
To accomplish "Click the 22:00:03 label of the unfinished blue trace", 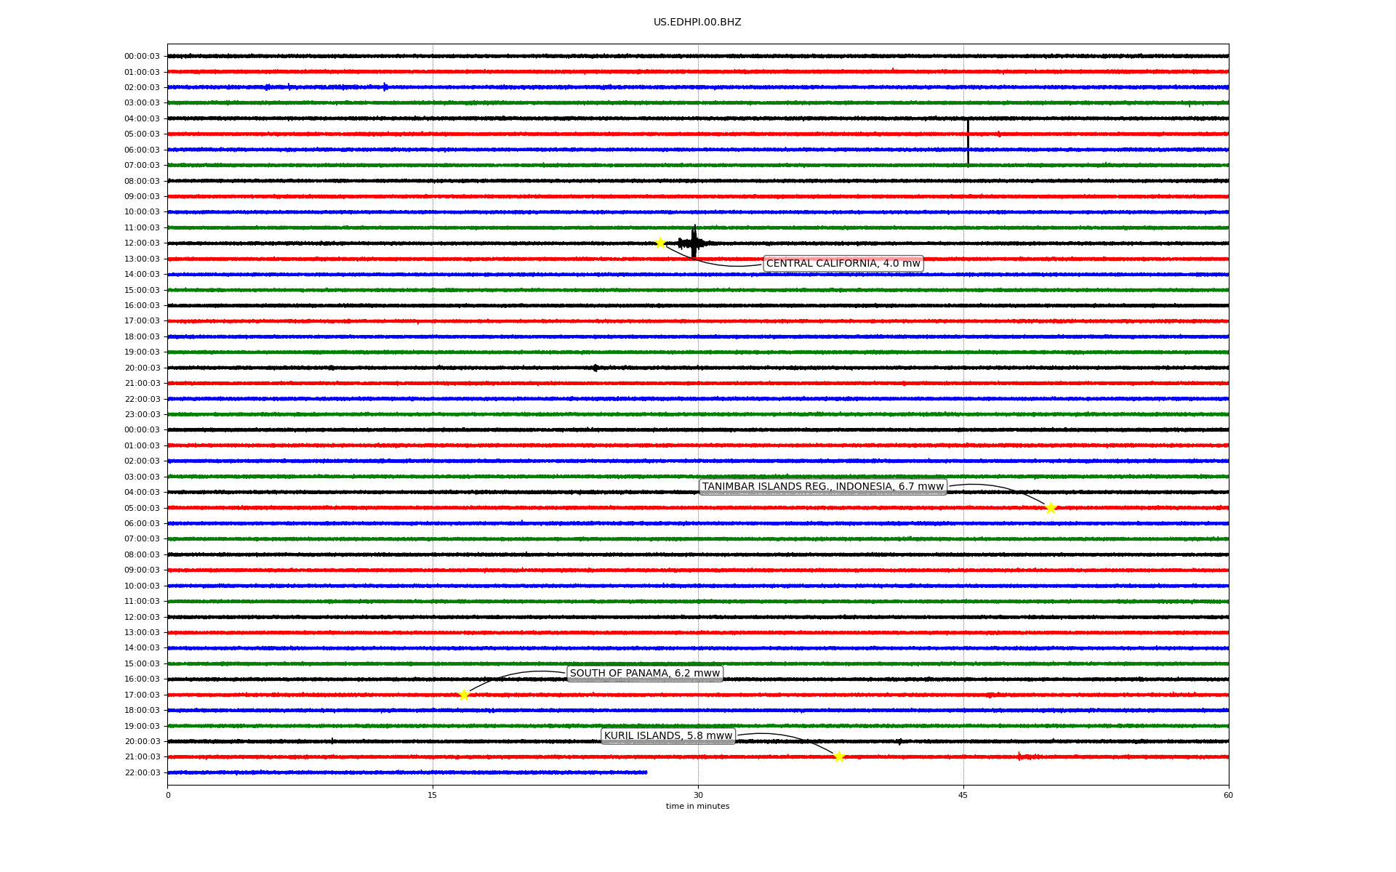I will (x=142, y=772).
